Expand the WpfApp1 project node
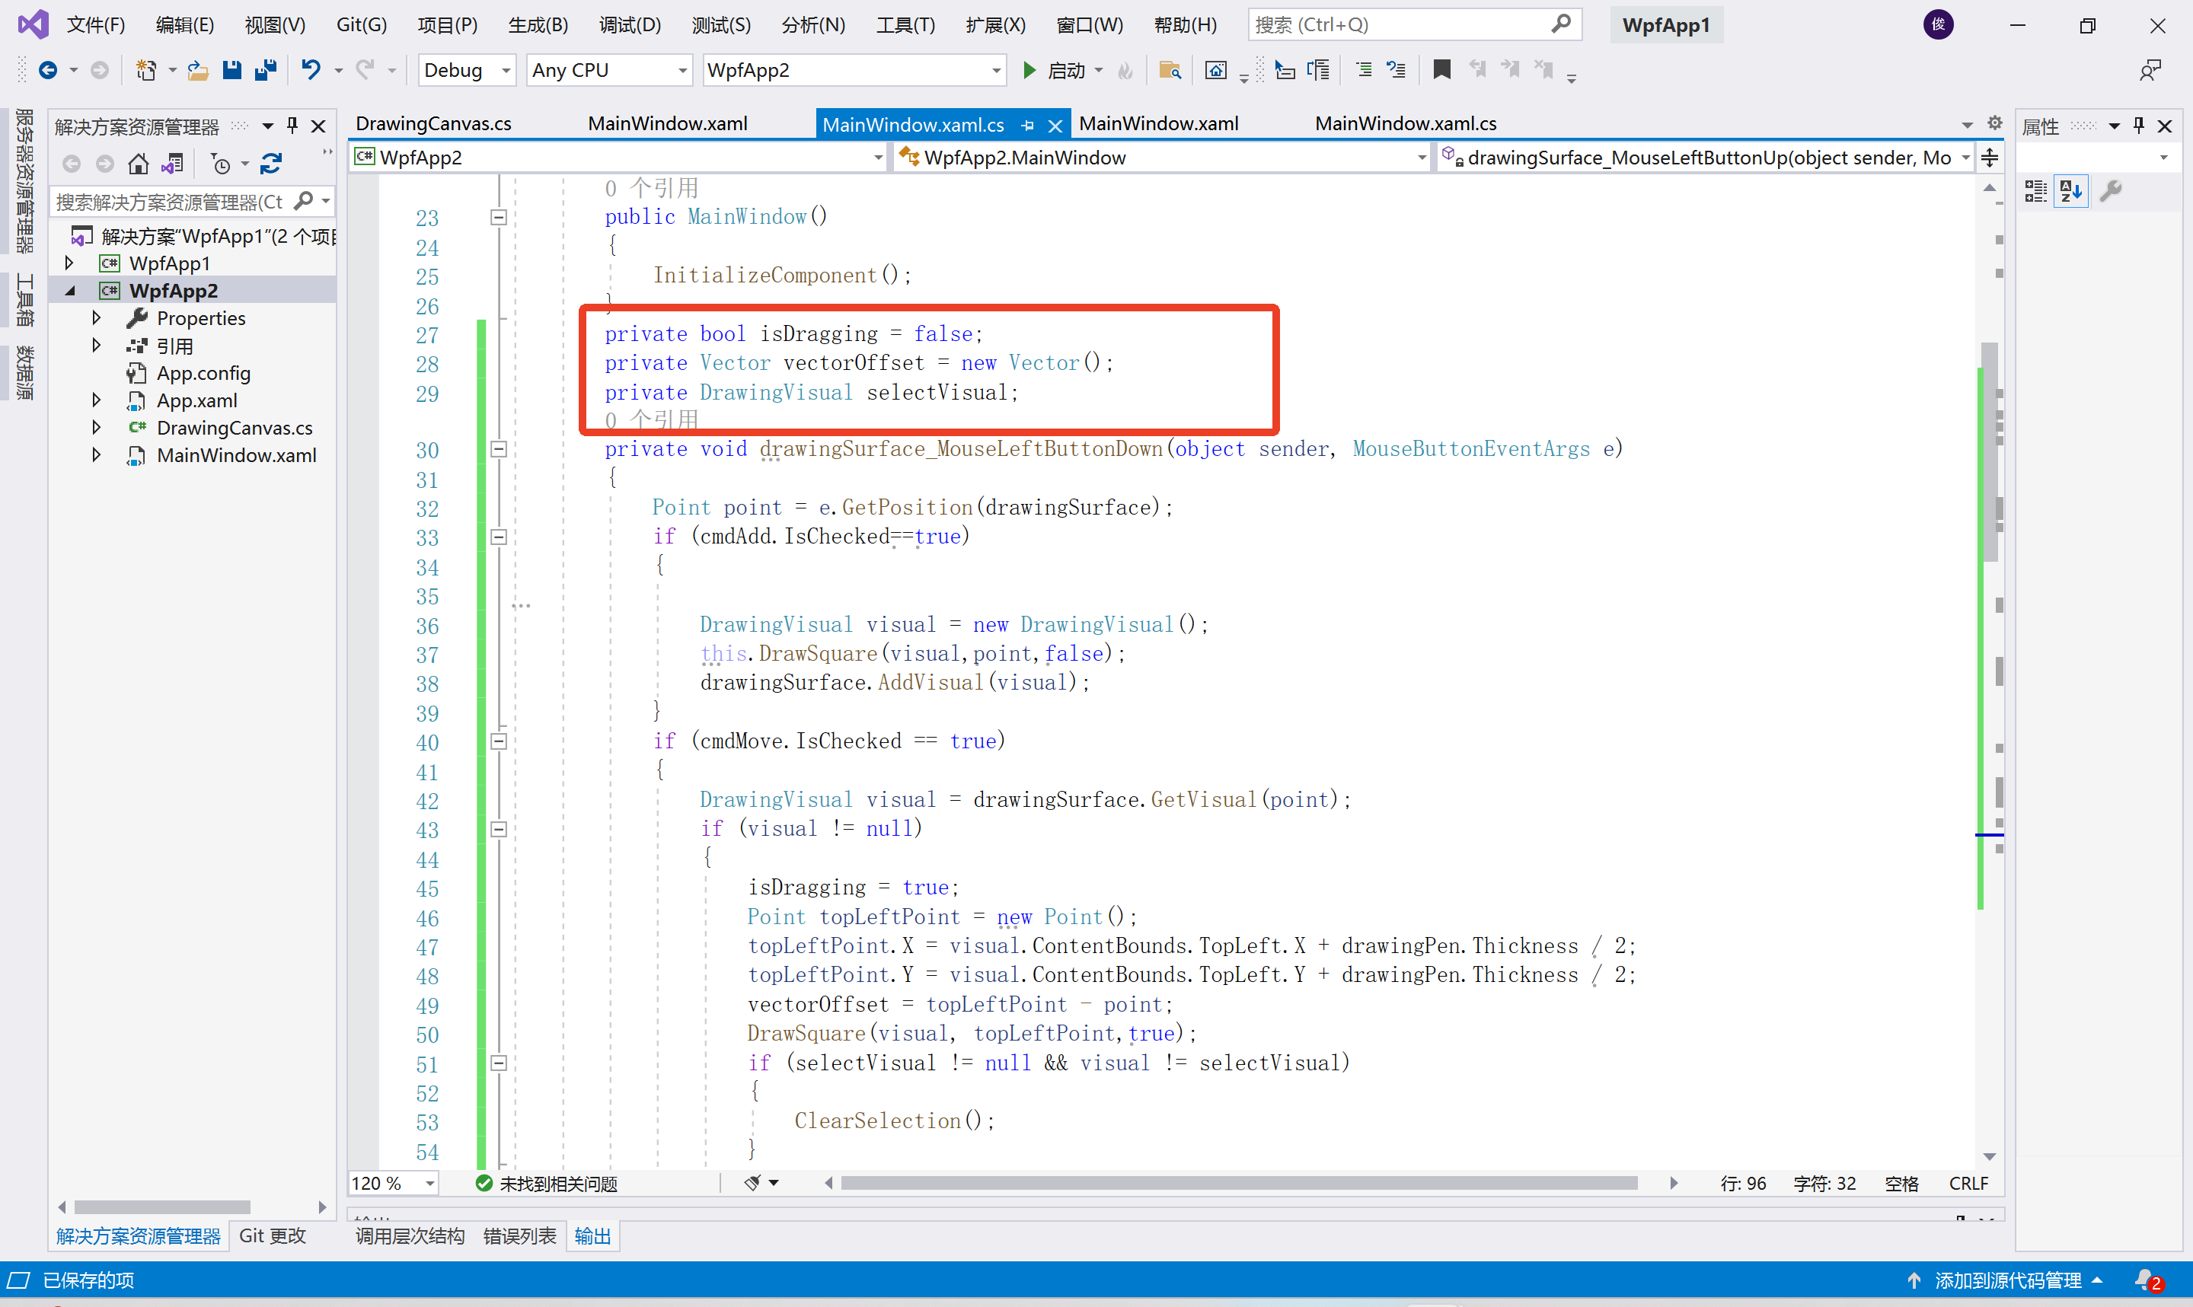Viewport: 2193px width, 1307px height. coord(69,263)
